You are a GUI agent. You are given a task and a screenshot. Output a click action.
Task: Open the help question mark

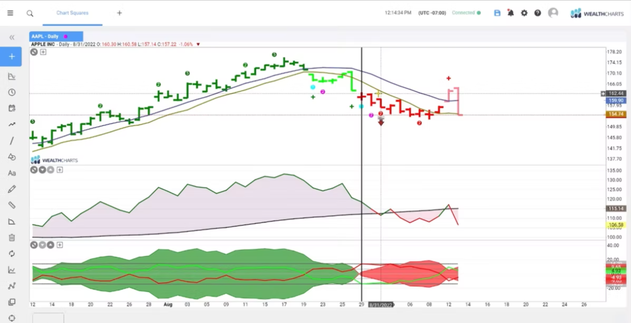click(538, 13)
